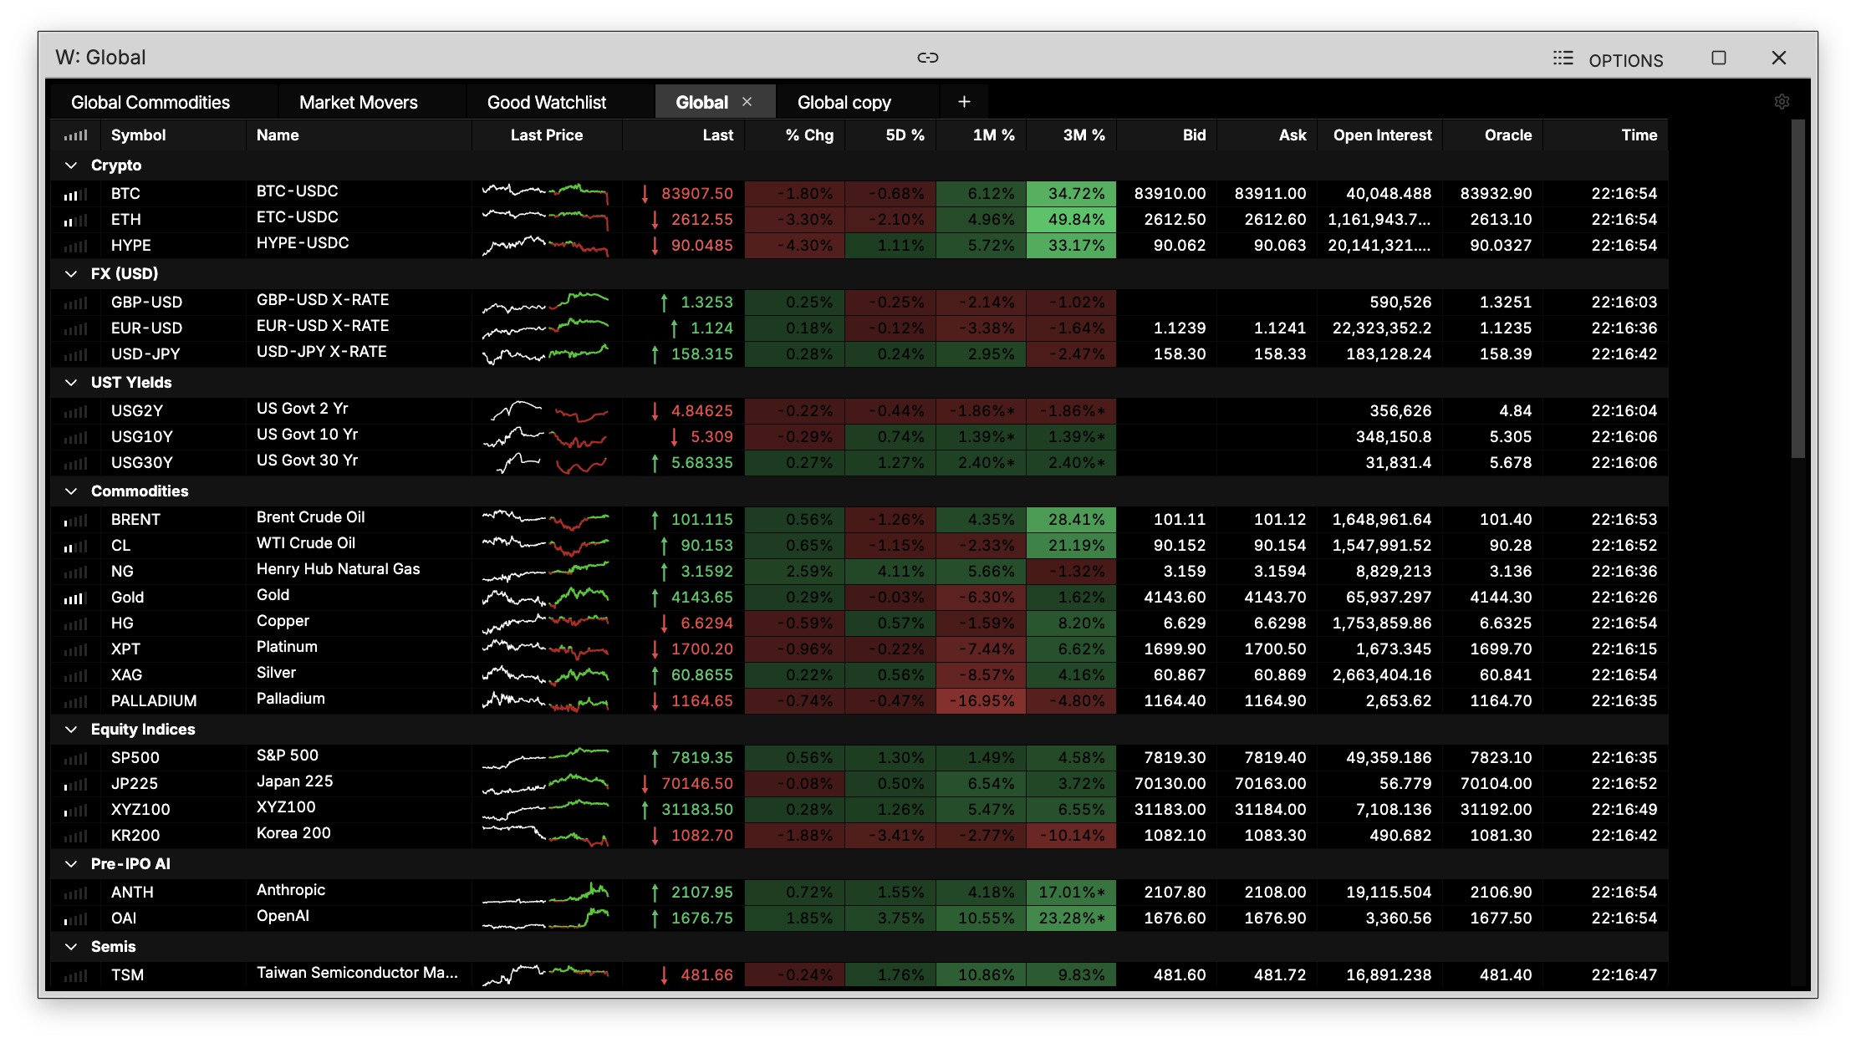
Task: Select BTC 3M % cell 34.72%
Action: [x=1072, y=194]
